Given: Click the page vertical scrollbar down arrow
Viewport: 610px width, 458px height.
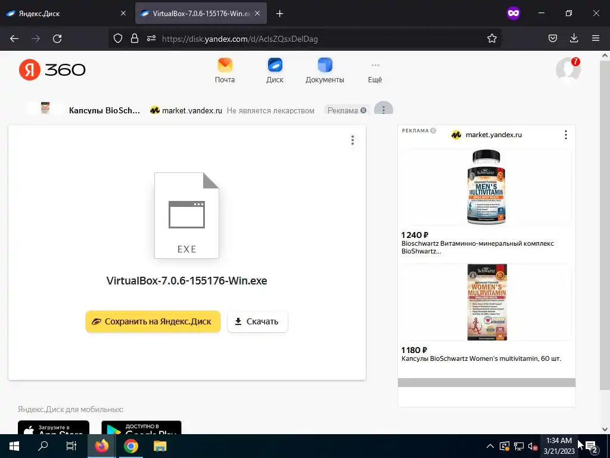Looking at the screenshot, I should [605, 429].
